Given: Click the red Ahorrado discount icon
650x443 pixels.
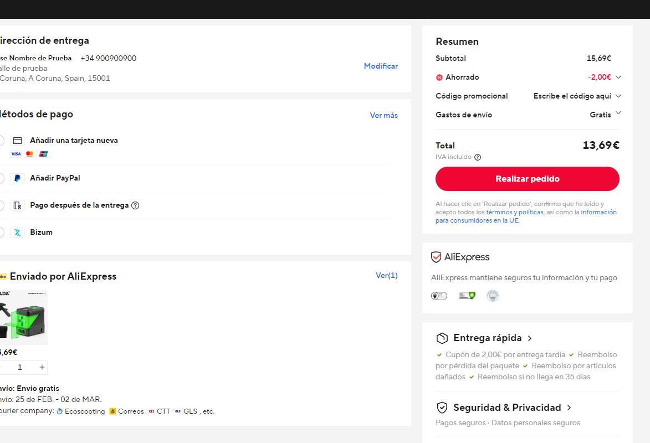Looking at the screenshot, I should click(439, 78).
